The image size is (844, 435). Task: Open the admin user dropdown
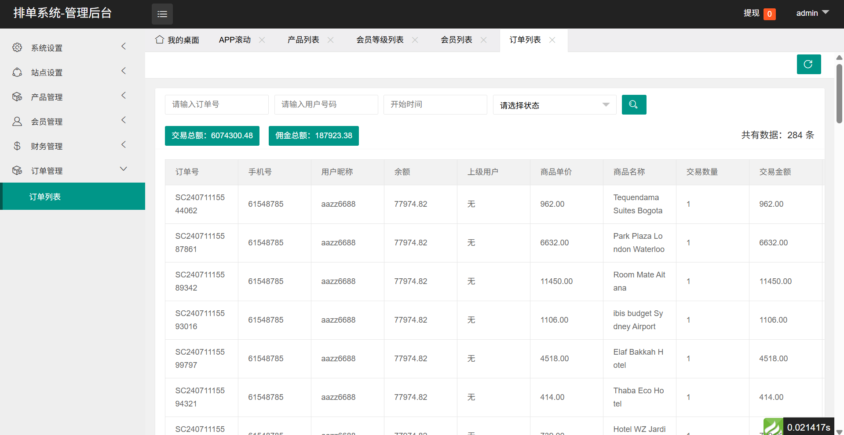pyautogui.click(x=812, y=13)
